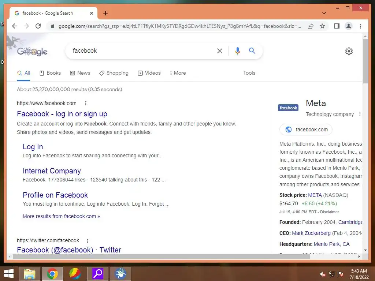The width and height of the screenshot is (375, 281).
Task: Reload the Google search page
Action: point(38,26)
